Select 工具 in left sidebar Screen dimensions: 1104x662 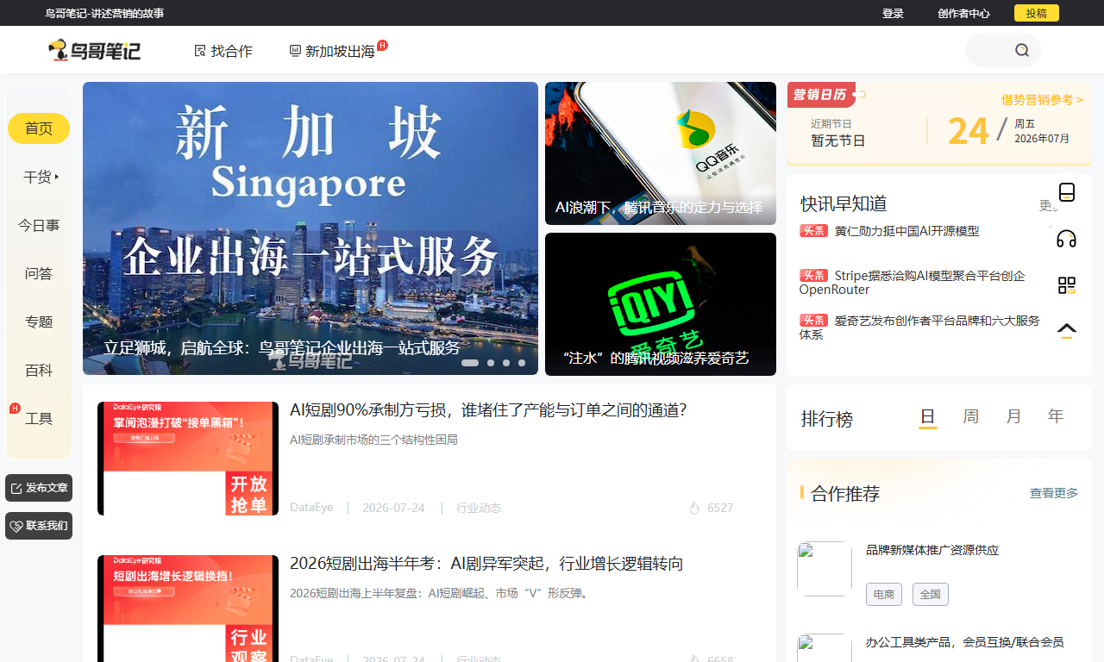[x=39, y=418]
